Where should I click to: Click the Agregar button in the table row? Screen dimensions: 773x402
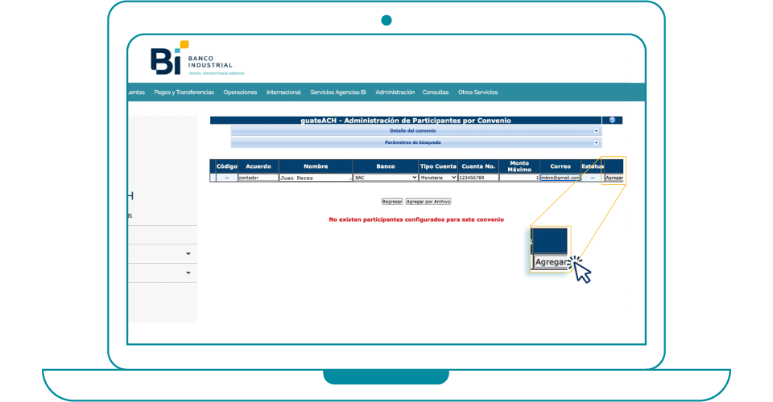pos(614,178)
